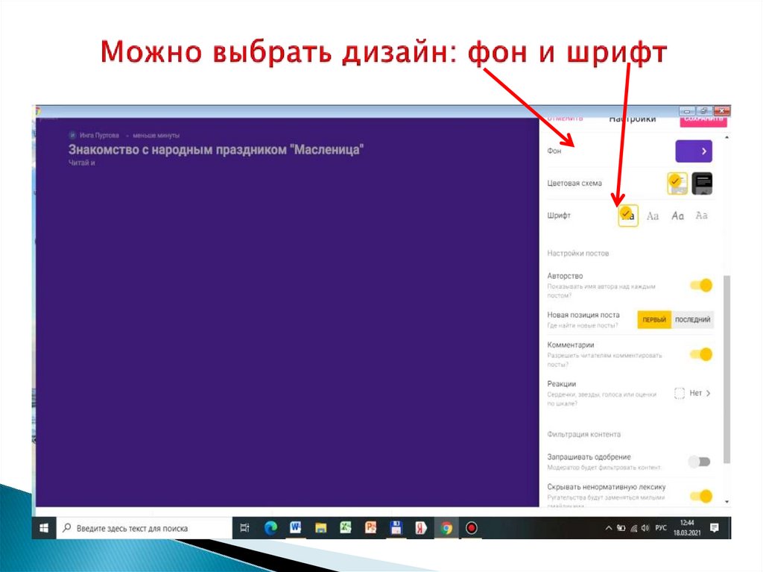The image size is (763, 572).
Task: Choose the third handwritten Aa font
Action: coord(677,216)
